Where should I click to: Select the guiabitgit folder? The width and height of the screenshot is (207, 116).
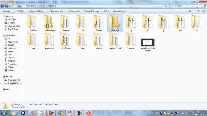click(115, 23)
